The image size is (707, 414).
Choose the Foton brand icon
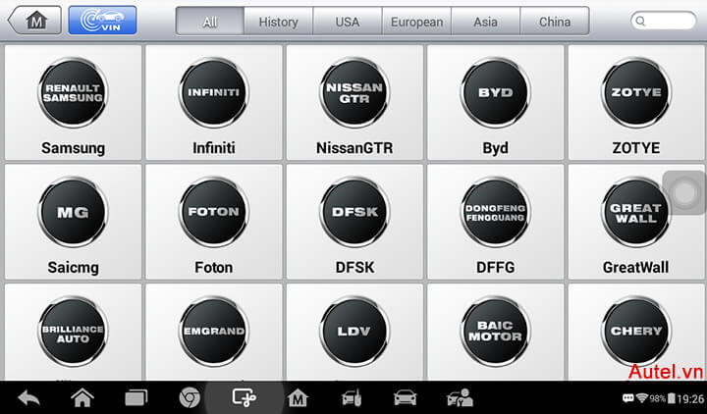(x=214, y=212)
